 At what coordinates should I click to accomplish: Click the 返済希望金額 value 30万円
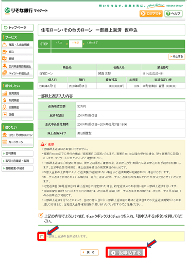(x=81, y=106)
